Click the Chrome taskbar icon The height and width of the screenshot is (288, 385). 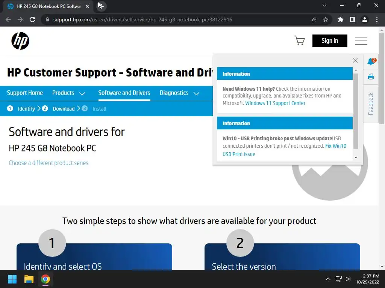click(x=45, y=279)
